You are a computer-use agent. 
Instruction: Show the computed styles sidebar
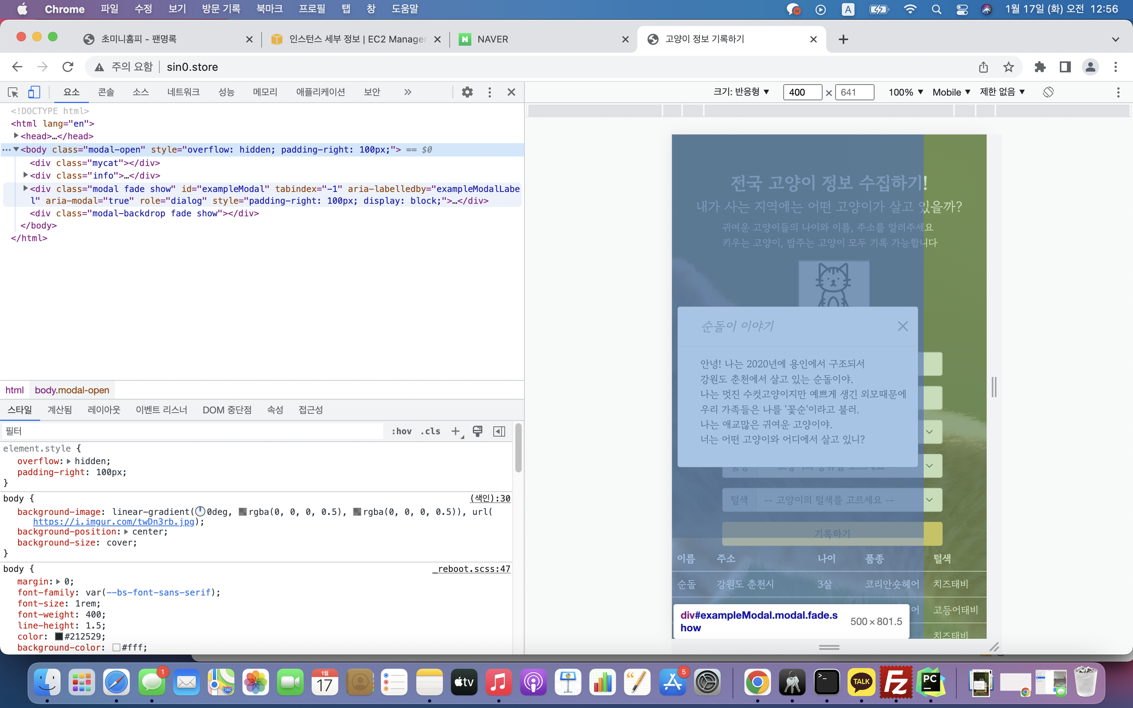pyautogui.click(x=499, y=431)
